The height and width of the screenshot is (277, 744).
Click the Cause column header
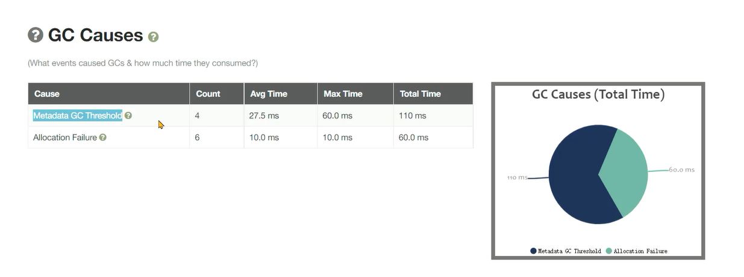(47, 94)
